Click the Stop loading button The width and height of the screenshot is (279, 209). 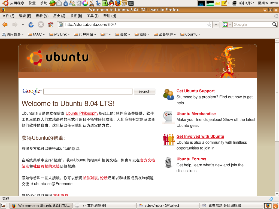pos(41,24)
